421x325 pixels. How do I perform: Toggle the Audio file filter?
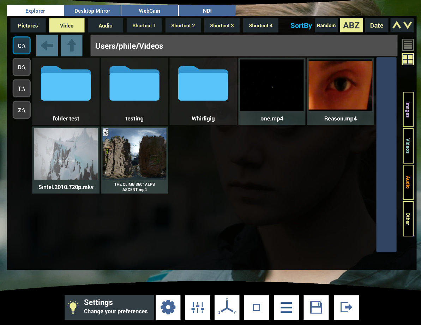click(x=408, y=182)
